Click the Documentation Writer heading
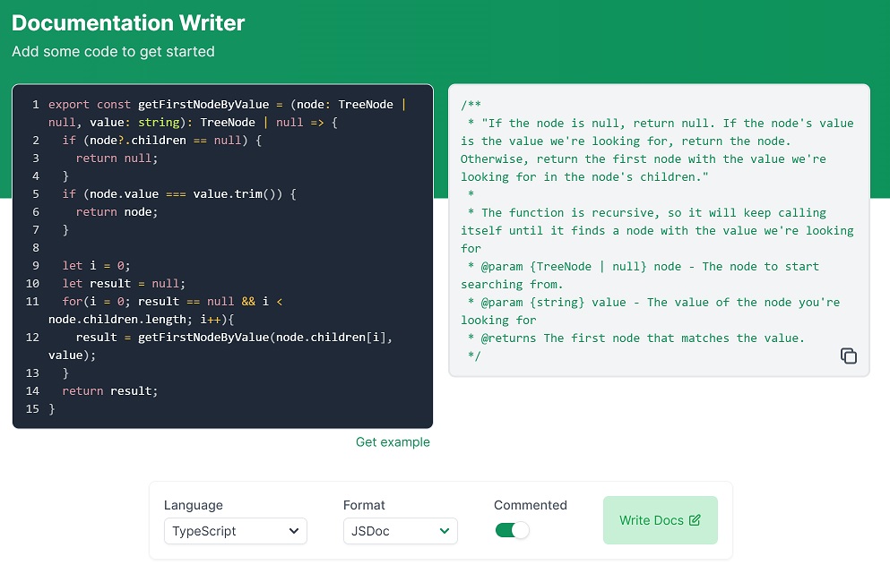 tap(128, 23)
